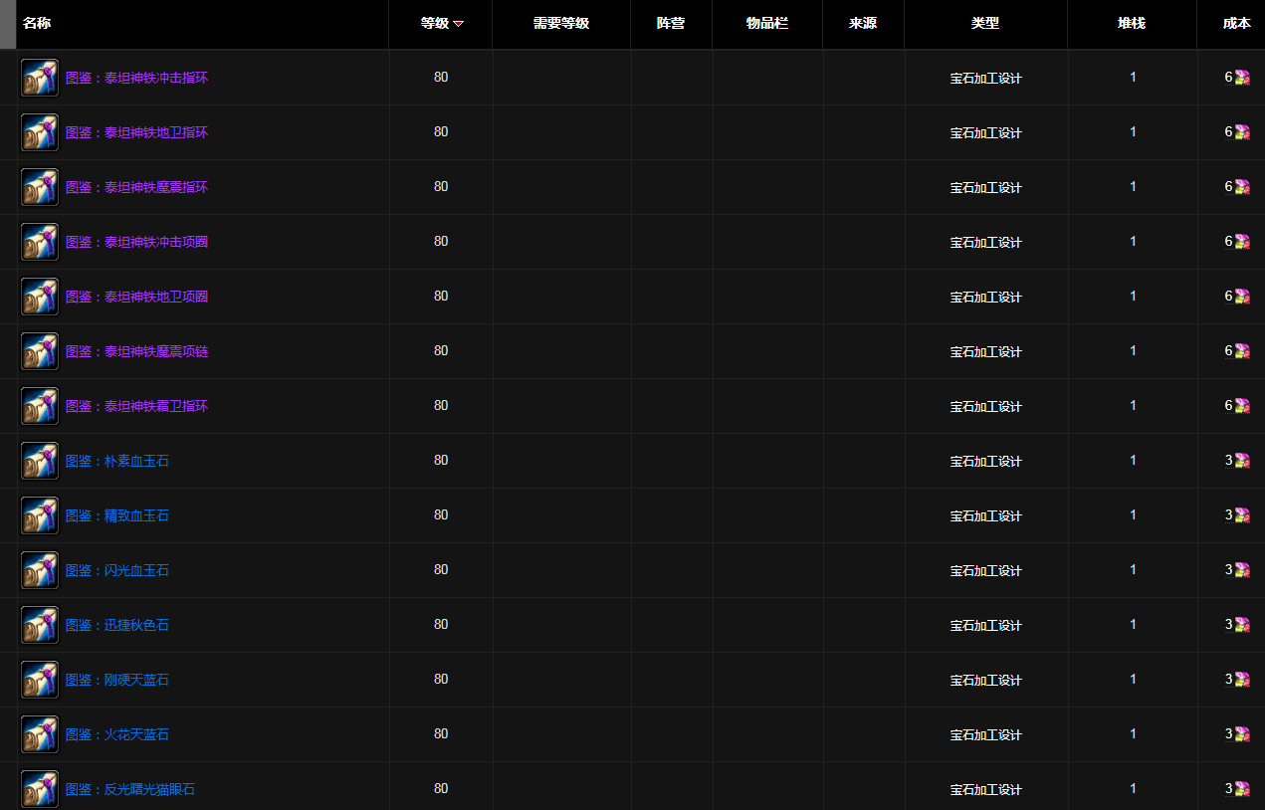Click the icon for 图鉴:泰坦神铁霜卫指环
The width and height of the screenshot is (1265, 810).
pyautogui.click(x=40, y=406)
